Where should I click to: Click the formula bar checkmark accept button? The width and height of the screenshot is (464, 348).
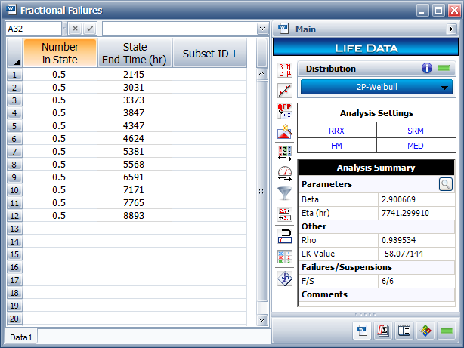point(90,29)
